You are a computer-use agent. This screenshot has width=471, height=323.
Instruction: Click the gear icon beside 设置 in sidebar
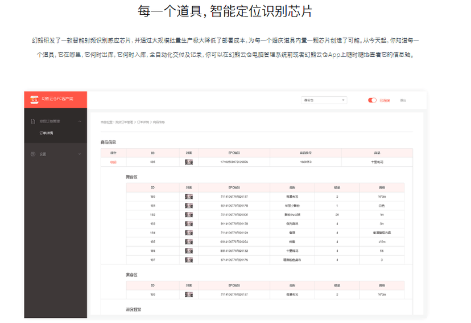33,154
